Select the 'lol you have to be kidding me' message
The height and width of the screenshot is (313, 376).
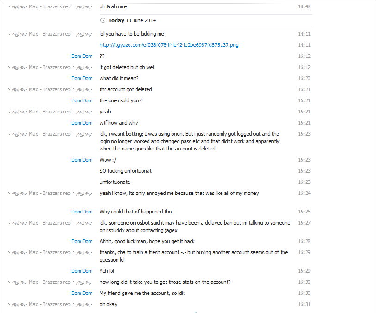132,34
